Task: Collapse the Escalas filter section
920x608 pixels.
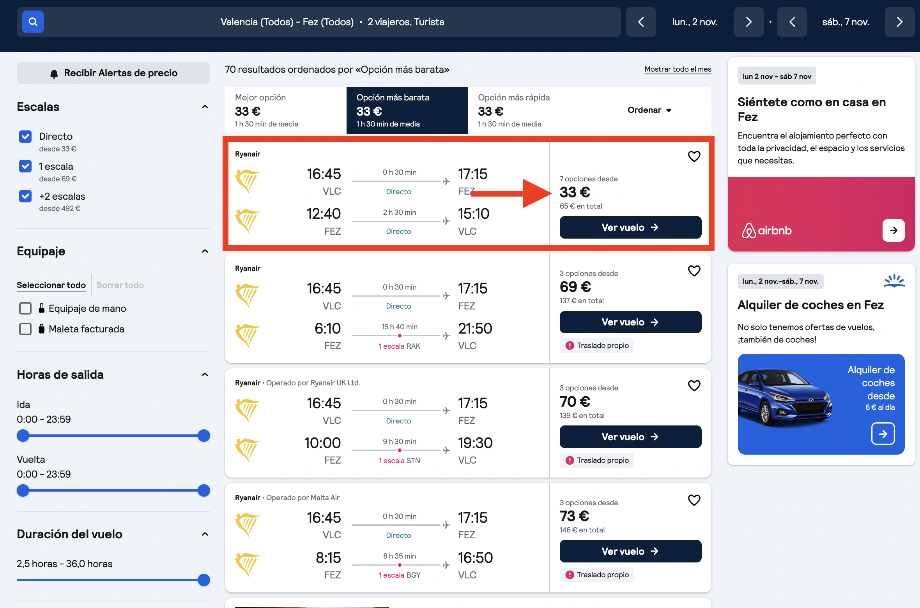Action: point(205,107)
